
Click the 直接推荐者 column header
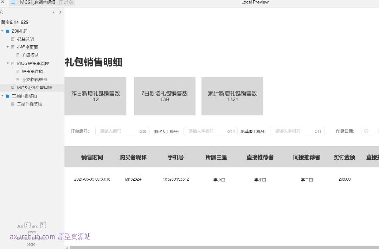coord(260,157)
